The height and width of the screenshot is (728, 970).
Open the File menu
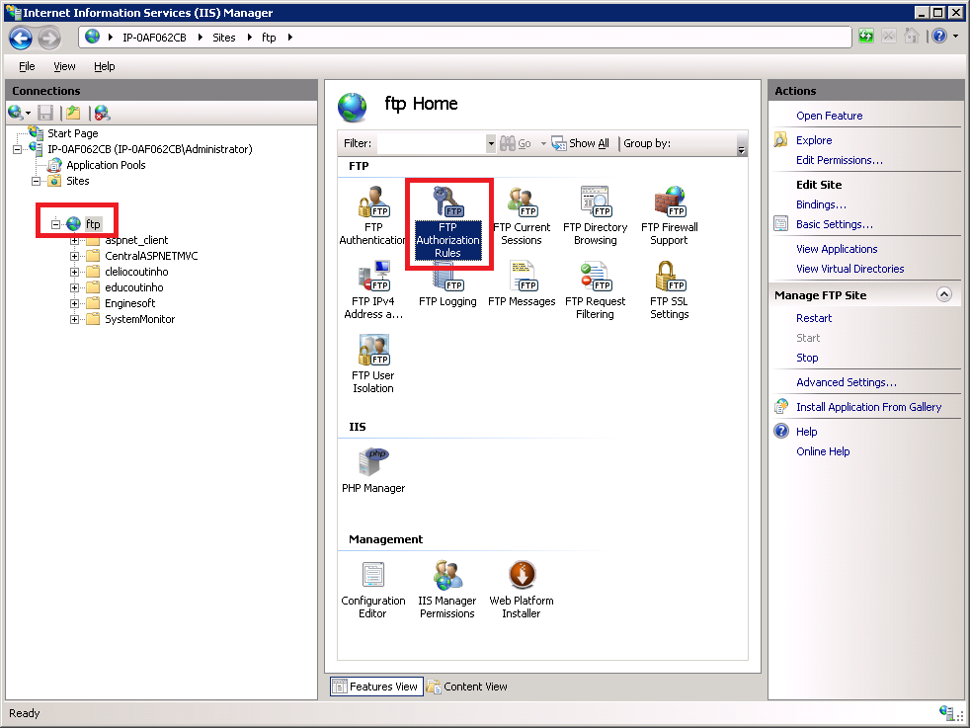tap(27, 66)
